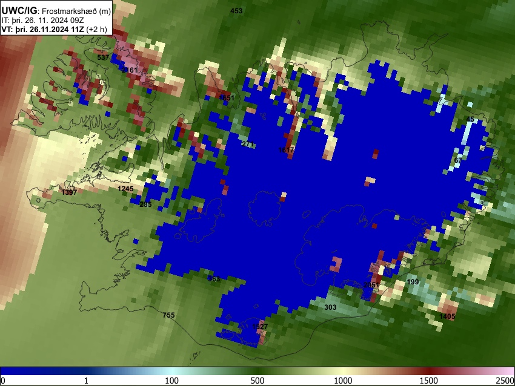Click the map value 67
The height and width of the screenshot is (386, 515).
pos(458,160)
